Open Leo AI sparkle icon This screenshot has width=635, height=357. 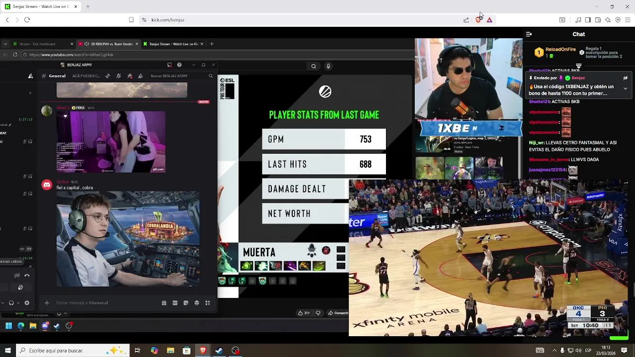click(x=608, y=20)
